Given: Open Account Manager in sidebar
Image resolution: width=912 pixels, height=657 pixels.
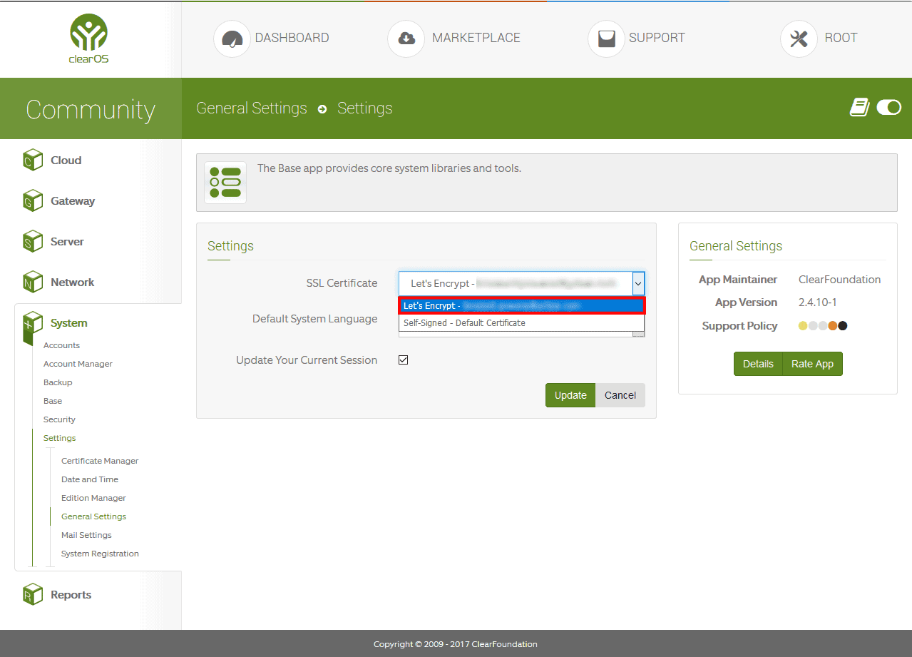Looking at the screenshot, I should pyautogui.click(x=78, y=364).
